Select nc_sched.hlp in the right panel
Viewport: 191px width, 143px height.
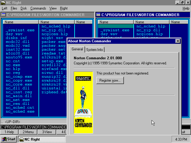151,26
